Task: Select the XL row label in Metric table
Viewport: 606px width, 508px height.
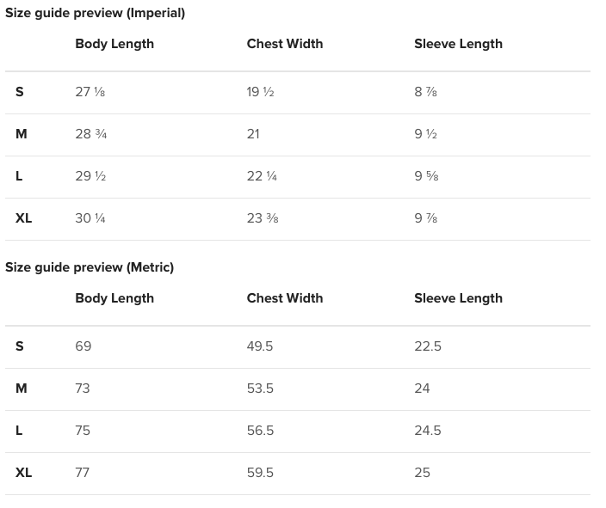Action: [x=24, y=473]
